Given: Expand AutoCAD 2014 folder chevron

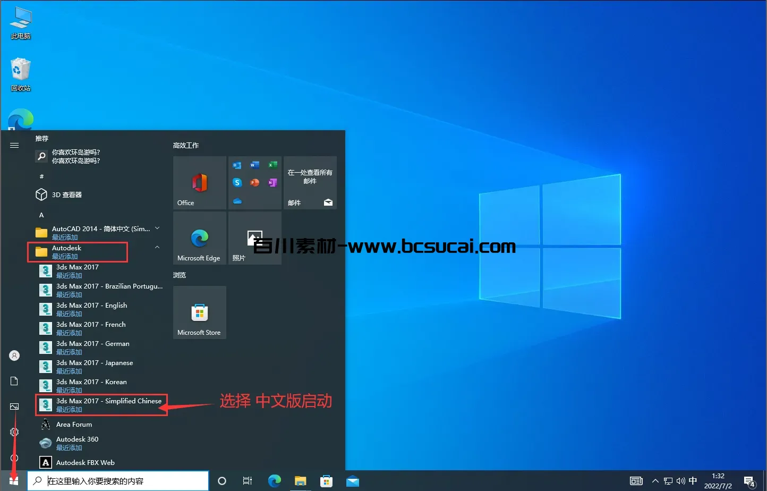Looking at the screenshot, I should 157,228.
